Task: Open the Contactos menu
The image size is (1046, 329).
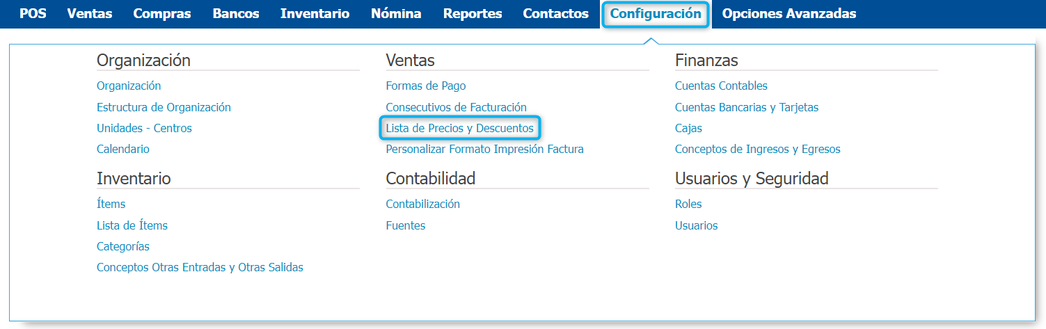Action: (x=556, y=14)
